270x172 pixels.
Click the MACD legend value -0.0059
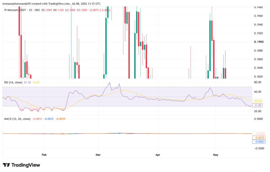(x=60, y=119)
